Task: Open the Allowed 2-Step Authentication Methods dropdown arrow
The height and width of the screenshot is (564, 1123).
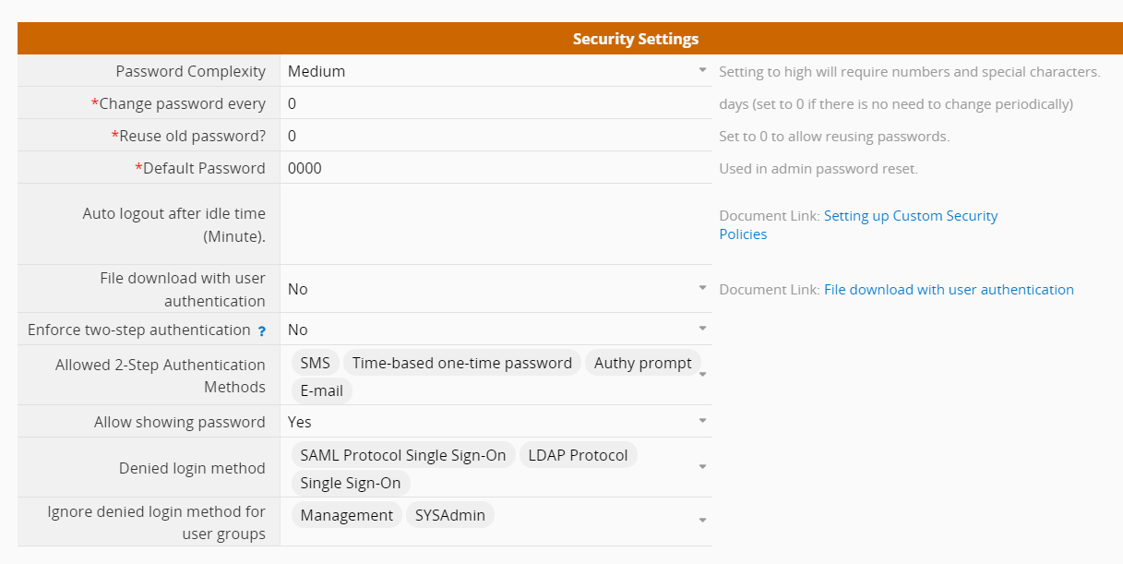Action: point(702,375)
